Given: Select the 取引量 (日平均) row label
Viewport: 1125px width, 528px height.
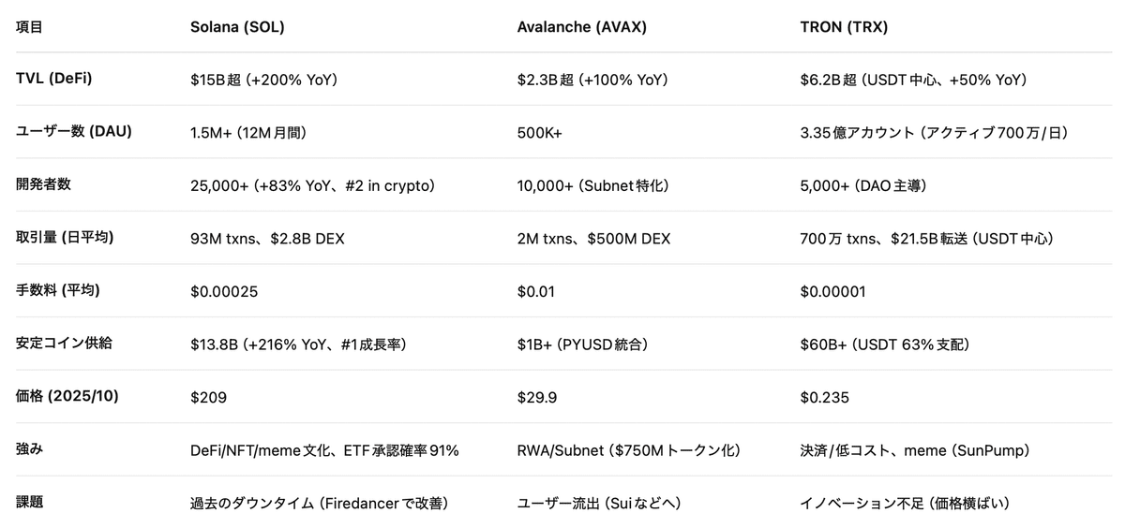Looking at the screenshot, I should point(65,238).
